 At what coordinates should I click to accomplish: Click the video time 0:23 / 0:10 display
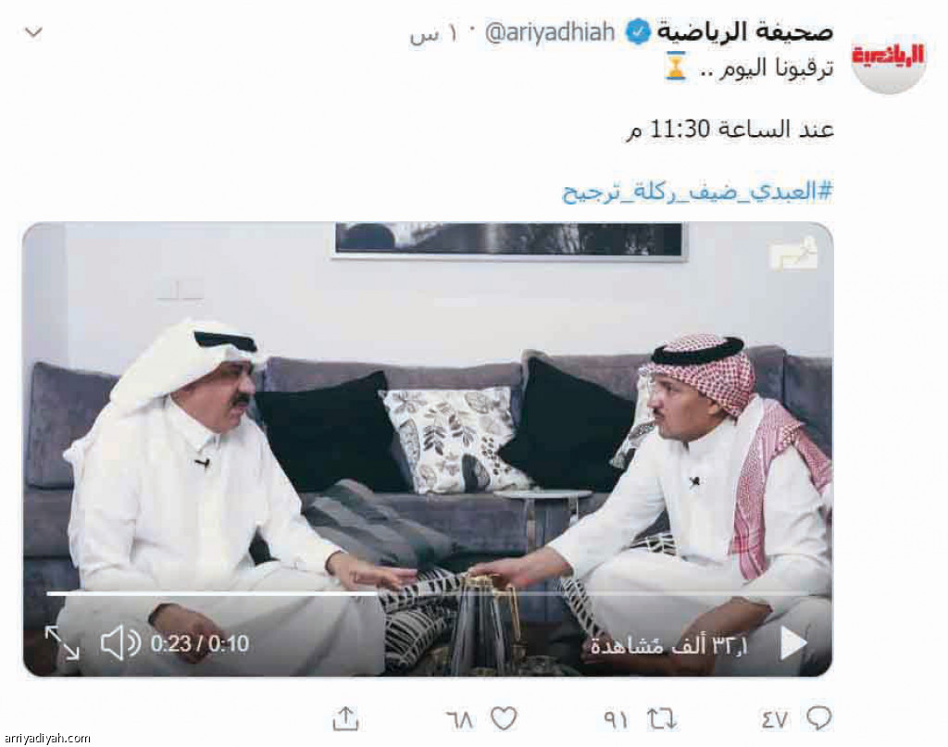pyautogui.click(x=200, y=643)
